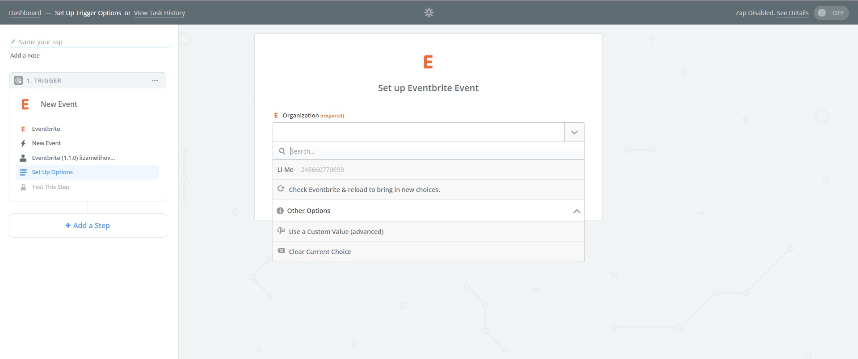
Task: Click the Zapier loading logo in header
Action: (429, 13)
